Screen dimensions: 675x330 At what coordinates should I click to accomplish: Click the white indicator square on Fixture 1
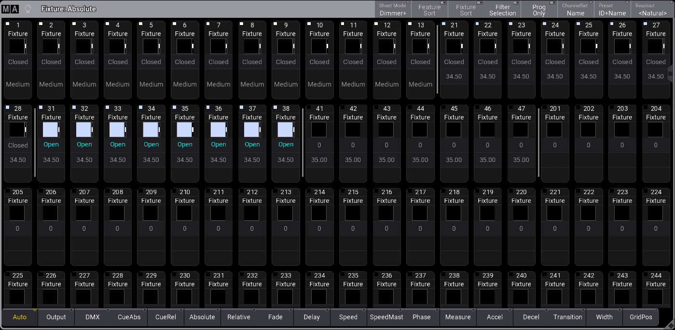click(8, 24)
